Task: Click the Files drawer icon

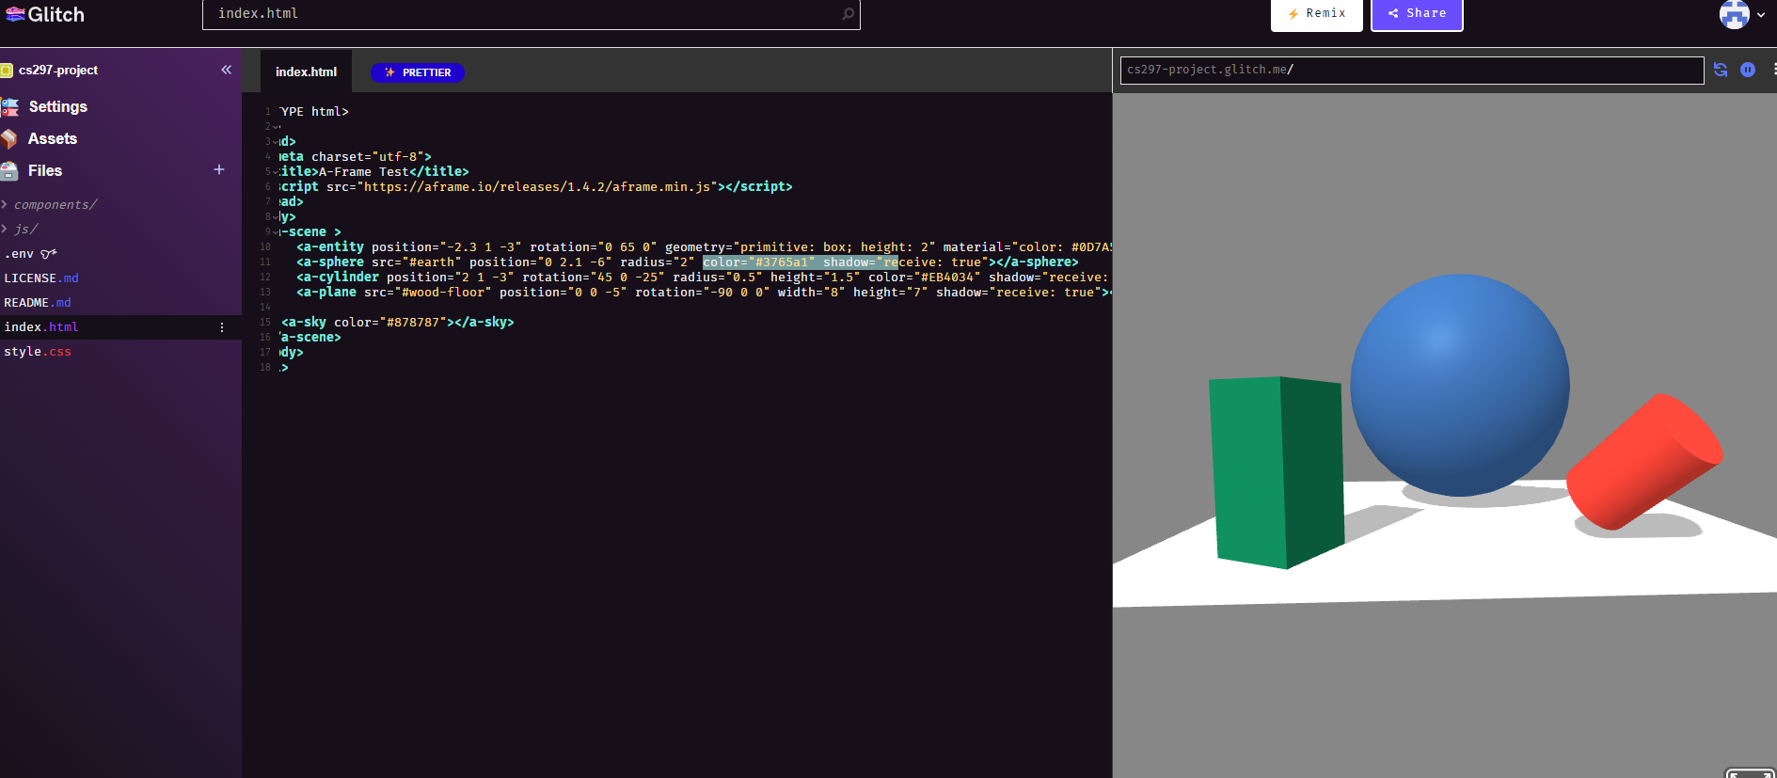Action: pyautogui.click(x=9, y=171)
